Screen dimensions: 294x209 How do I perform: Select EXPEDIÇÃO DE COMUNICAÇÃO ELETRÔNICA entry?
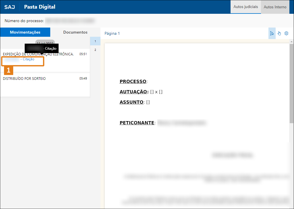[x=45, y=60]
